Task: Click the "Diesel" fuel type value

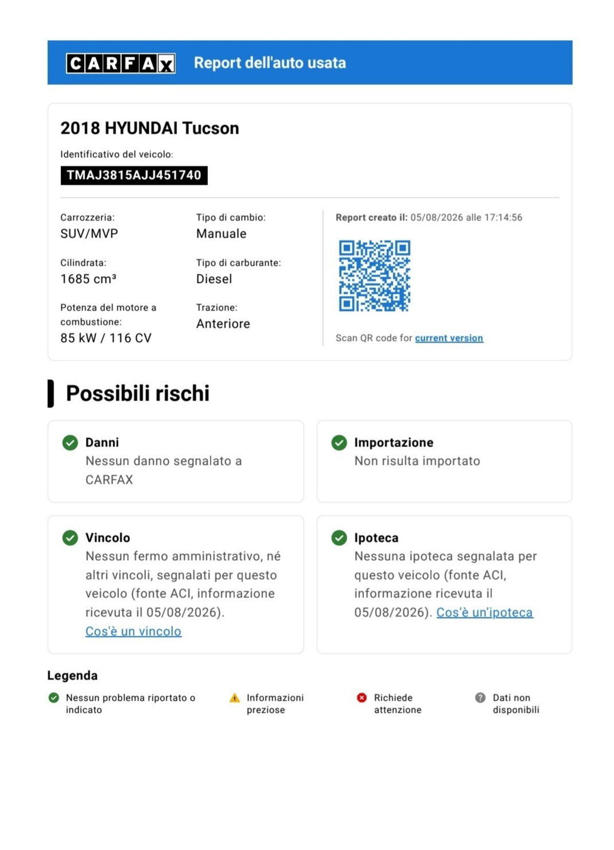Action: click(214, 279)
